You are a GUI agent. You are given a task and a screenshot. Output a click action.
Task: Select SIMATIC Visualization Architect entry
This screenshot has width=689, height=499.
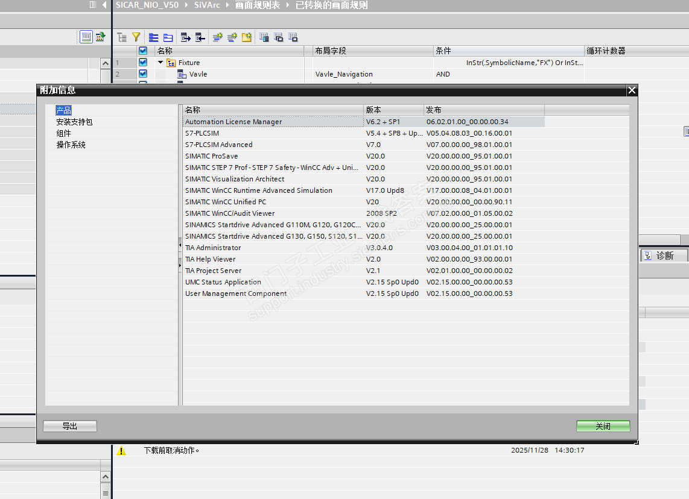(x=363, y=178)
